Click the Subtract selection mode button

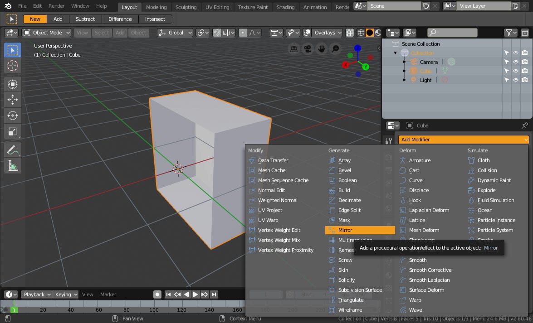pos(85,19)
